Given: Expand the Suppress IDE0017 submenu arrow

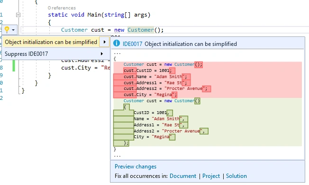Looking at the screenshot, I should click(x=102, y=54).
